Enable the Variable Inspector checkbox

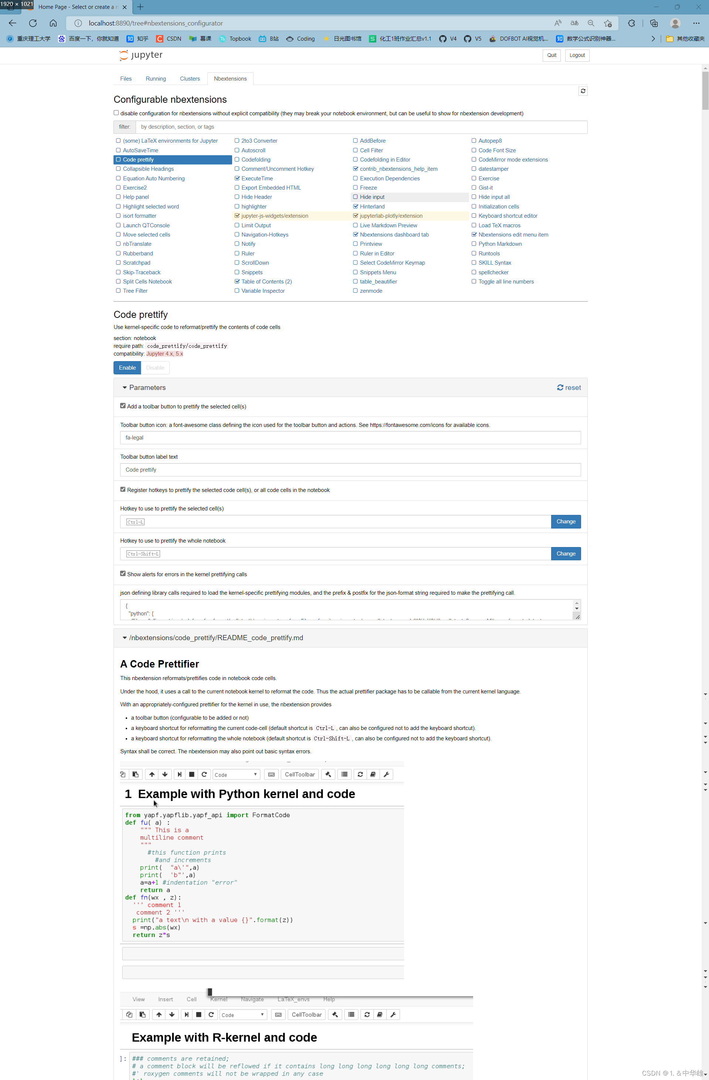point(237,291)
